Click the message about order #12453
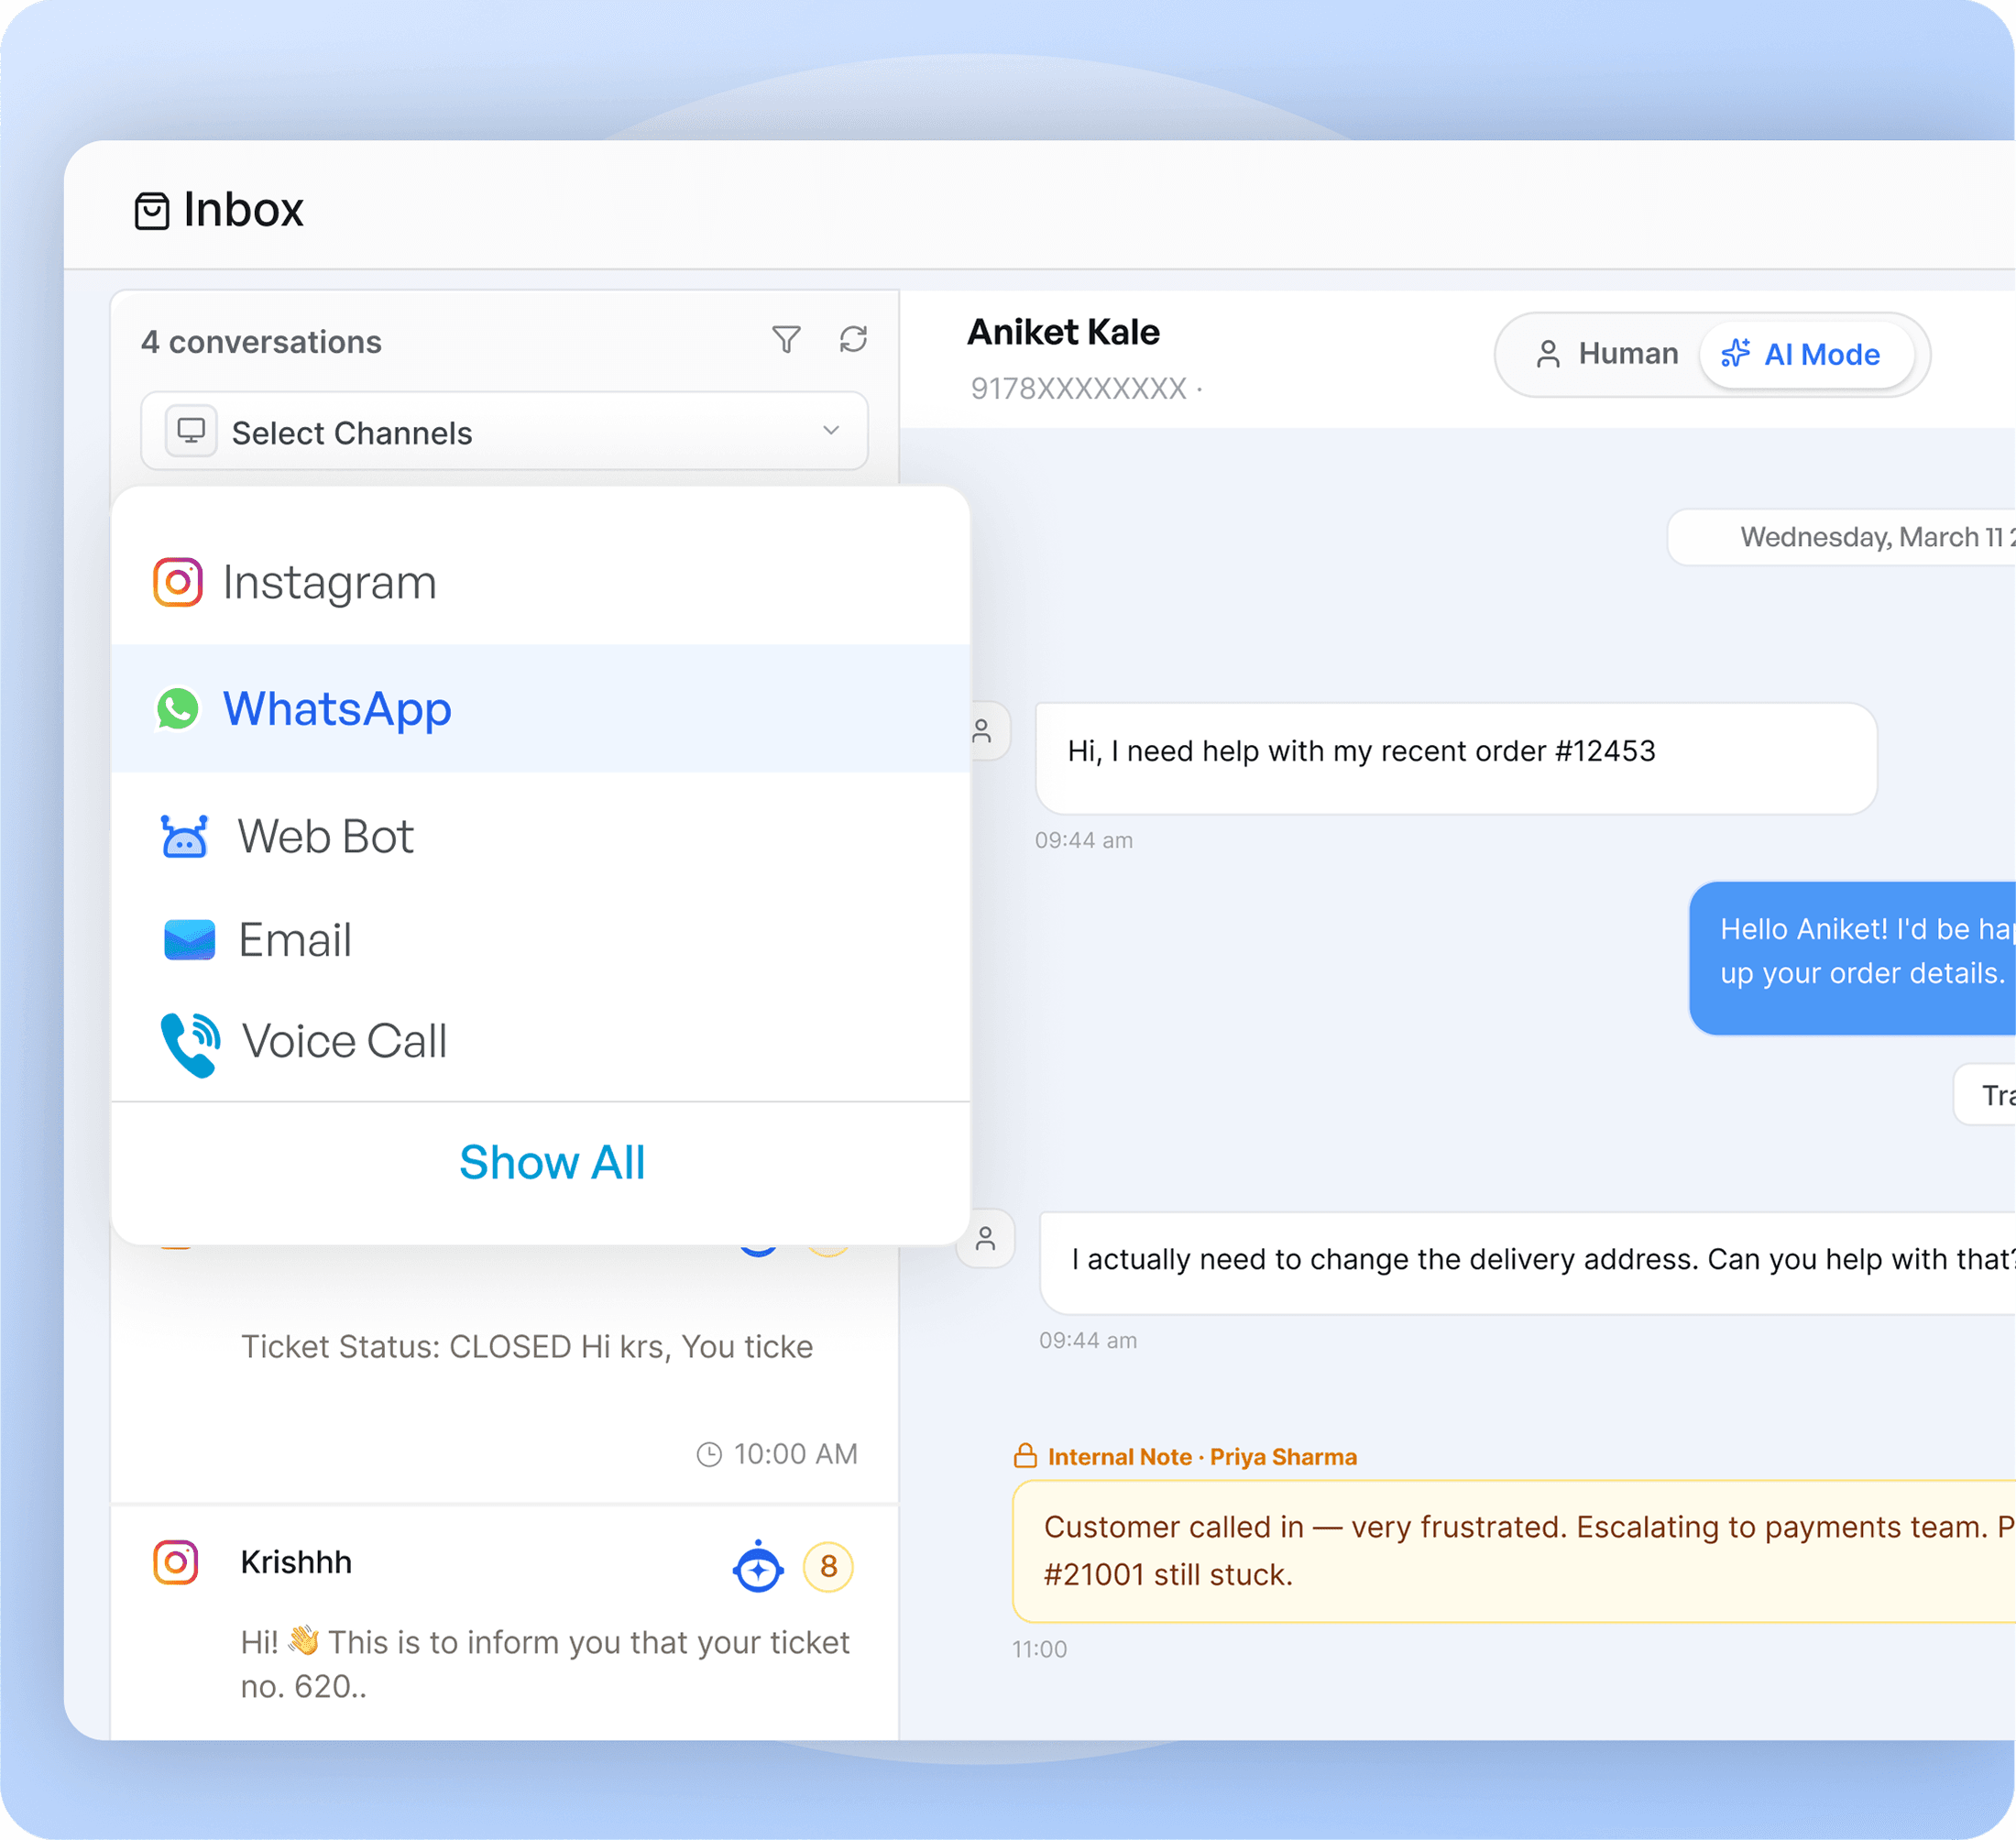Viewport: 2016px width, 1840px height. (1456, 758)
